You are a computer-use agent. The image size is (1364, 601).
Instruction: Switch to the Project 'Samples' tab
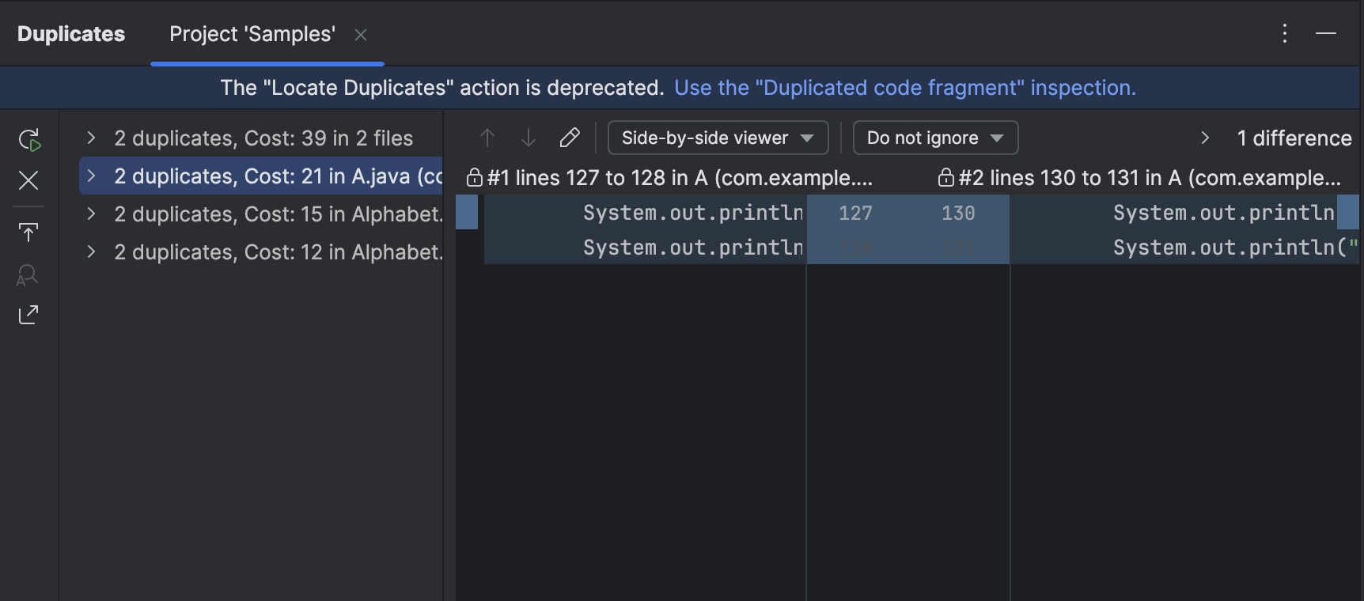252,34
